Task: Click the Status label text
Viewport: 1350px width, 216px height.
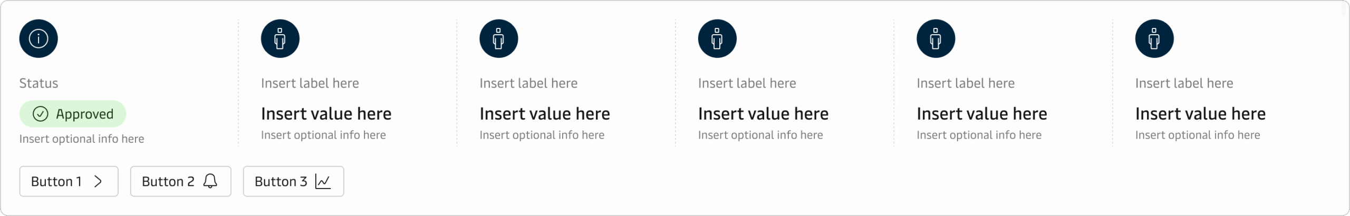Action: 38,83
